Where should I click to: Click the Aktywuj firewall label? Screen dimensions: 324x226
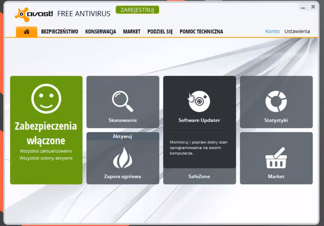[123, 136]
